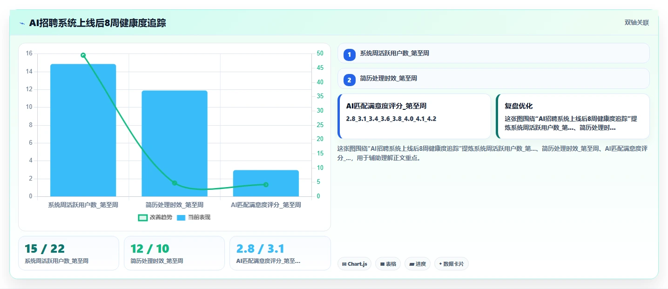Image resolution: width=668 pixels, height=289 pixels.
Task: Open the AI匹配满意度评分_第至周 card
Action: coord(414,116)
